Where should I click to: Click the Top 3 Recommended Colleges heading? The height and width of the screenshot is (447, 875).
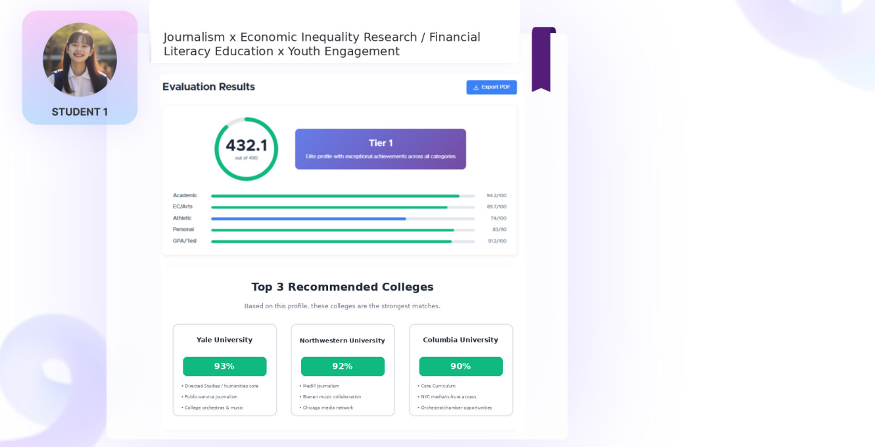click(x=343, y=287)
